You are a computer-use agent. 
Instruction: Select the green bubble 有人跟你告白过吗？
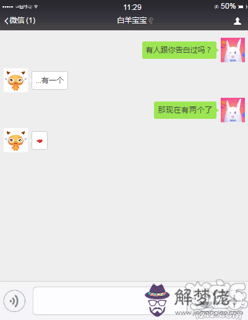click(x=179, y=50)
